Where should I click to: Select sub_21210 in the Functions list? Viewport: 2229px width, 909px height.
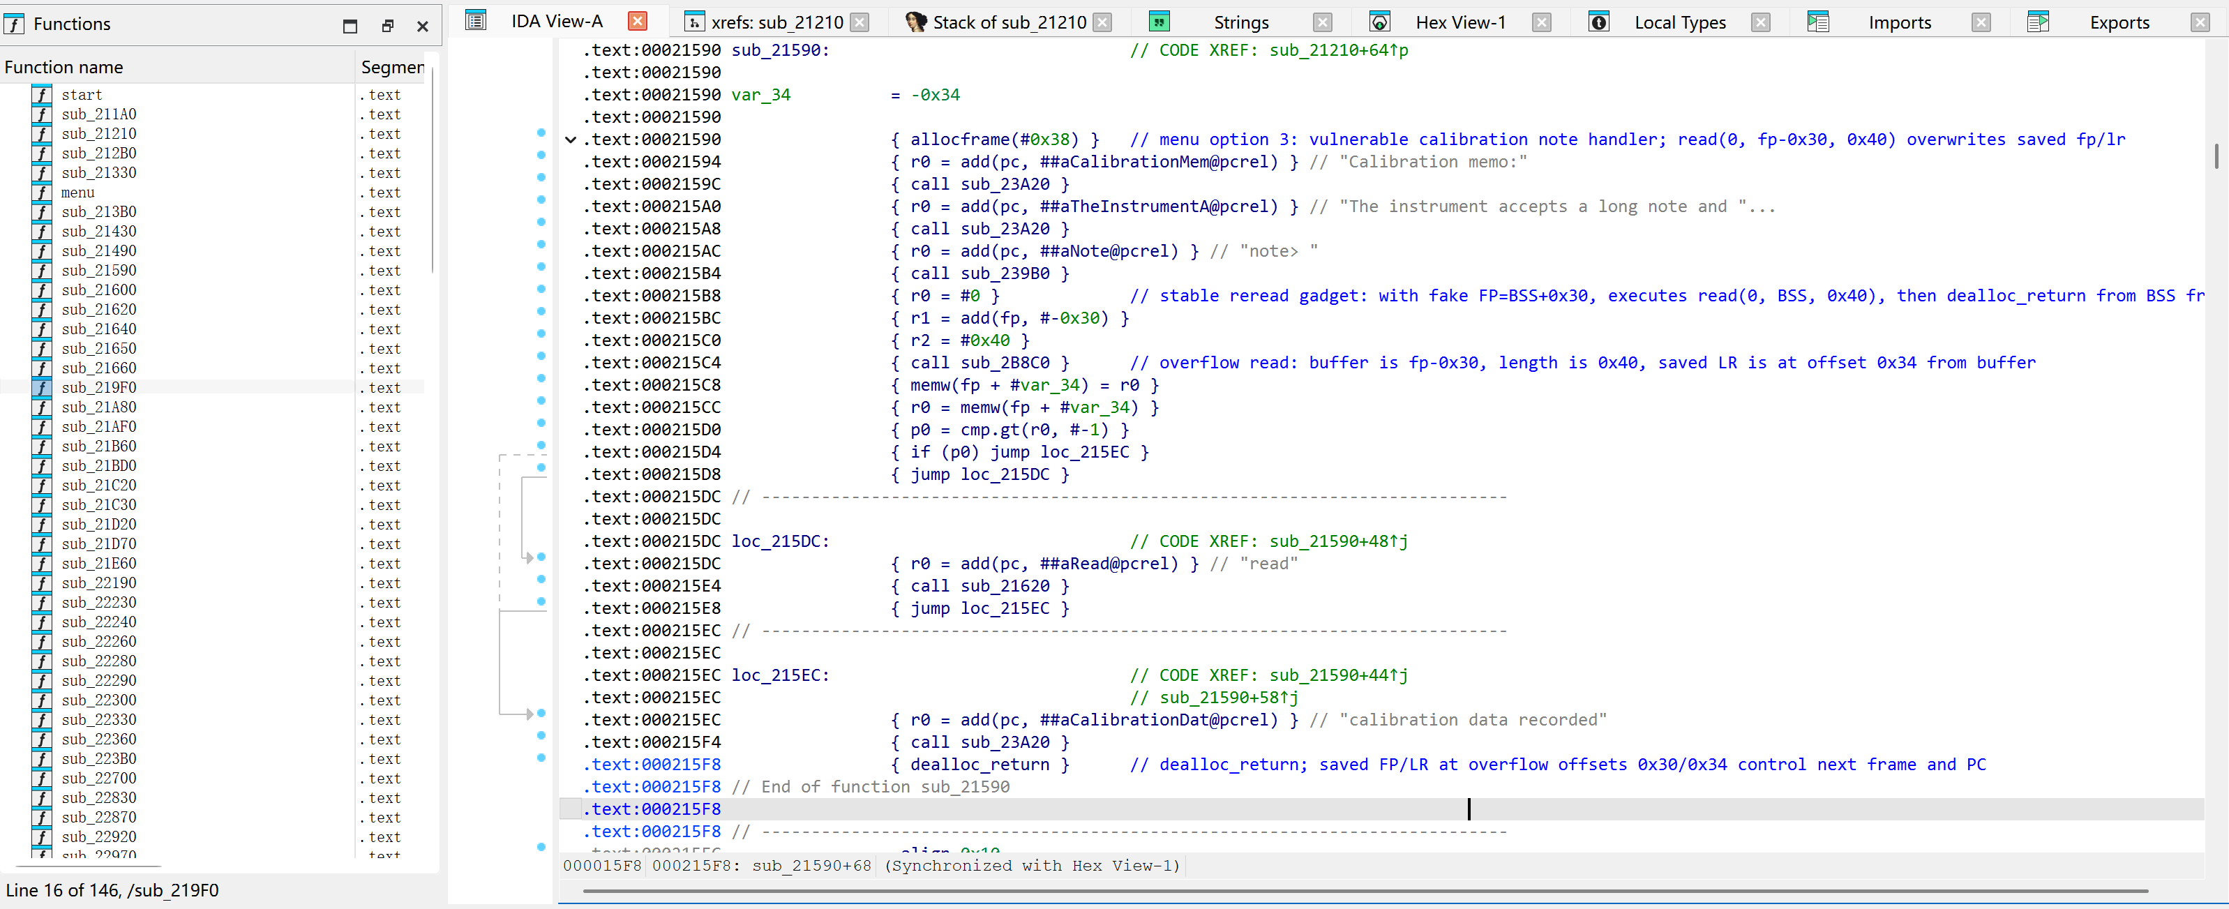pyautogui.click(x=212, y=133)
